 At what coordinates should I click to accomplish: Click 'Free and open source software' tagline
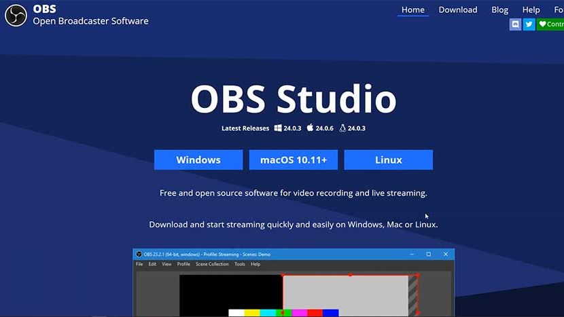(294, 193)
